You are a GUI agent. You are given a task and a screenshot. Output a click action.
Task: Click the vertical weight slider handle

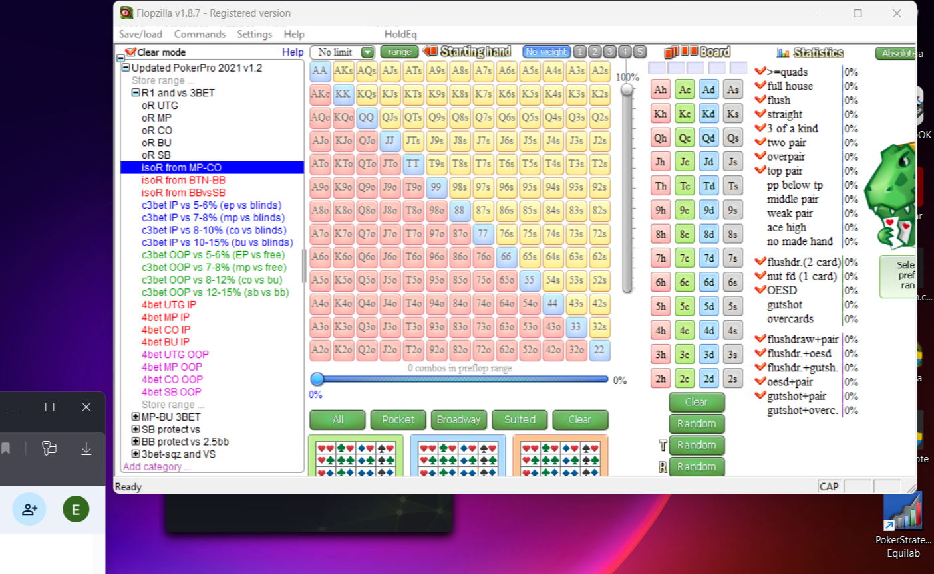627,90
